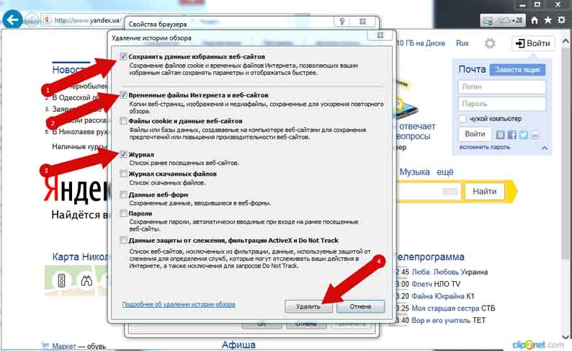Click Войти button at page top
The image size is (572, 351).
point(533,43)
